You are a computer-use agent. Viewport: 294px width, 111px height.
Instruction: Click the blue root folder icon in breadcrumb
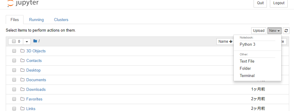[35, 41]
